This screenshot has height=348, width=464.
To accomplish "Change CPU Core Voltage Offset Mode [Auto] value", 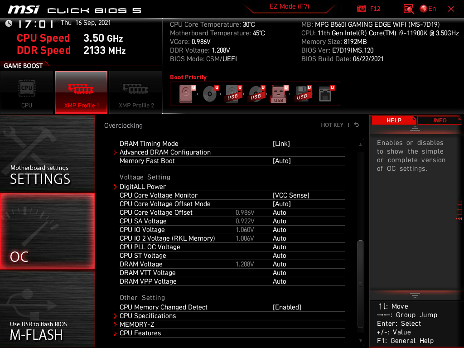I will 282,204.
